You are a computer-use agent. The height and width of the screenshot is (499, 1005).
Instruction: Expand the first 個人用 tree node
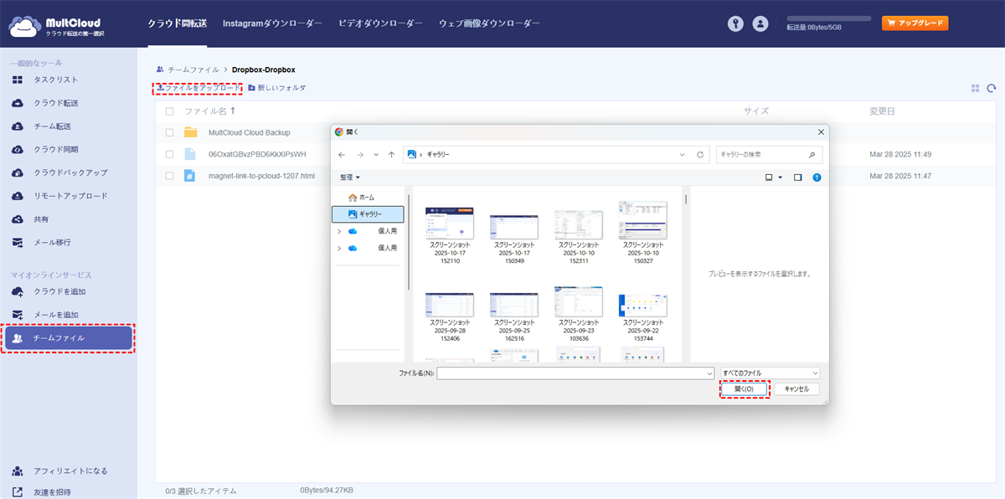pyautogui.click(x=339, y=230)
